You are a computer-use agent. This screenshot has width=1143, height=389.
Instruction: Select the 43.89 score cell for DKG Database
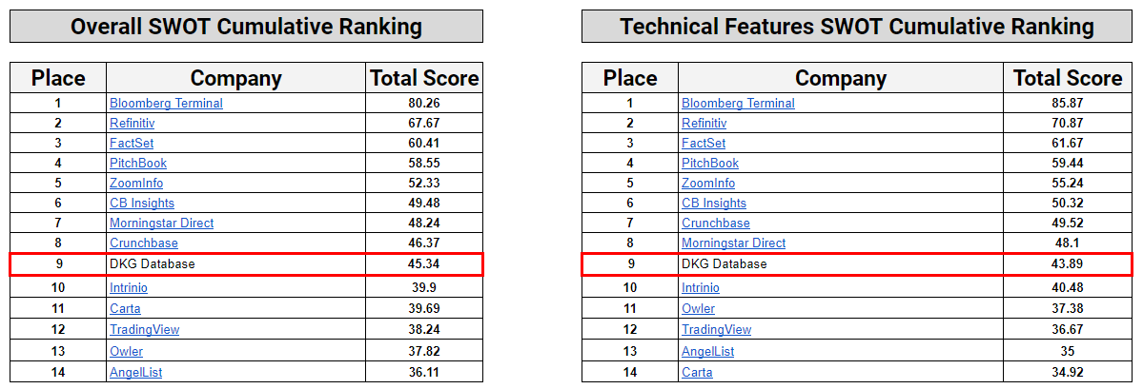[1067, 263]
